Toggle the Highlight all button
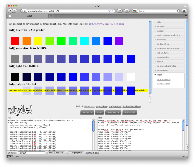The height and width of the screenshot is (167, 195). [76, 153]
